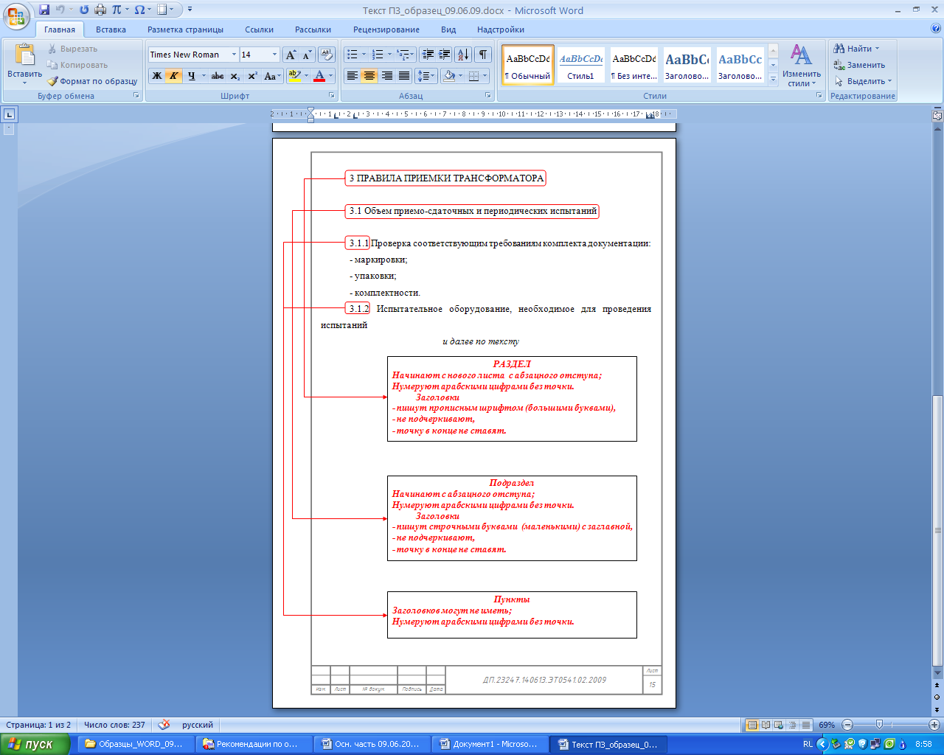Click previous page double-arrow on scrollbar
The width and height of the screenshot is (944, 755).
(937, 686)
